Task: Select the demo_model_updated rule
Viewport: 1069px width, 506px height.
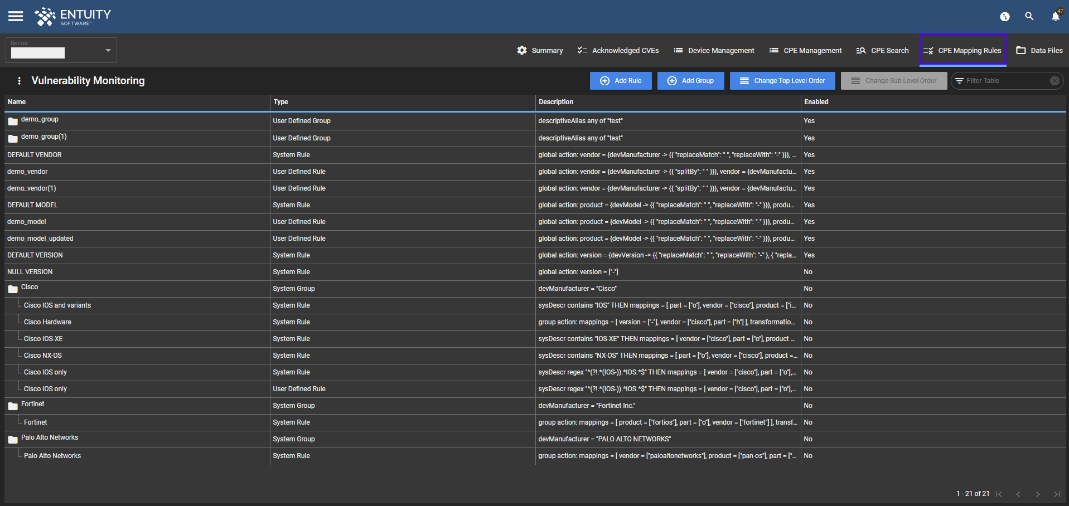Action: [x=40, y=239]
